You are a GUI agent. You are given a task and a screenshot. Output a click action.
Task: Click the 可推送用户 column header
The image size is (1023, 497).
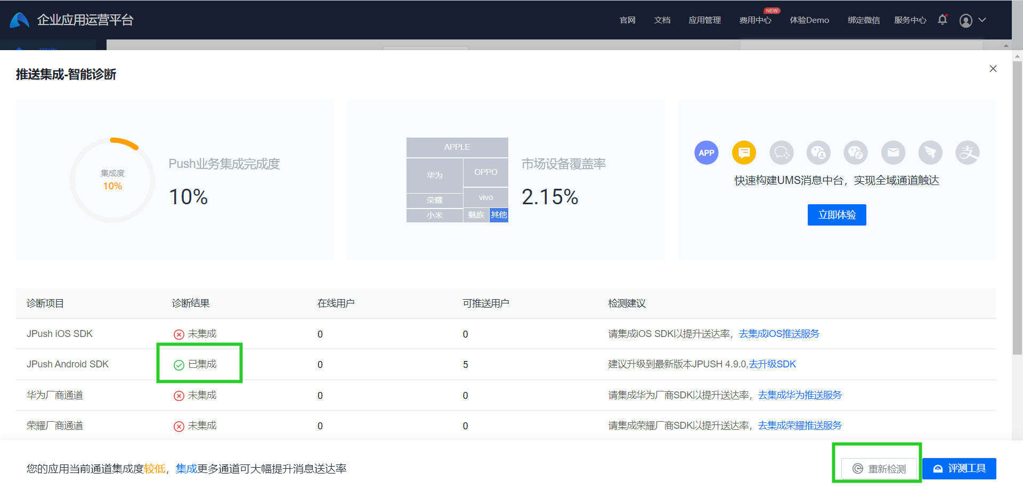coord(486,303)
